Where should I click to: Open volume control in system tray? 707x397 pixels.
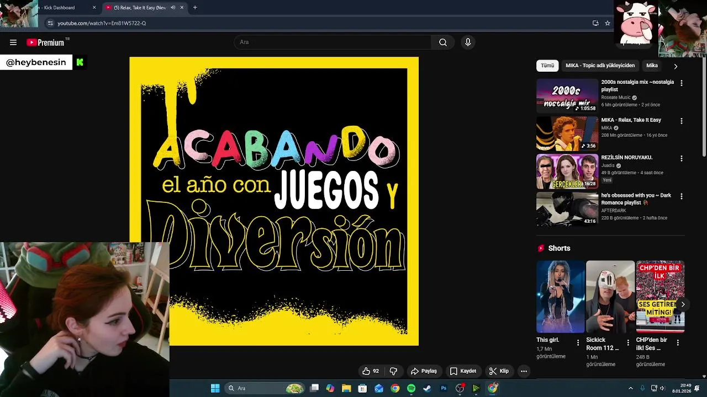[662, 388]
